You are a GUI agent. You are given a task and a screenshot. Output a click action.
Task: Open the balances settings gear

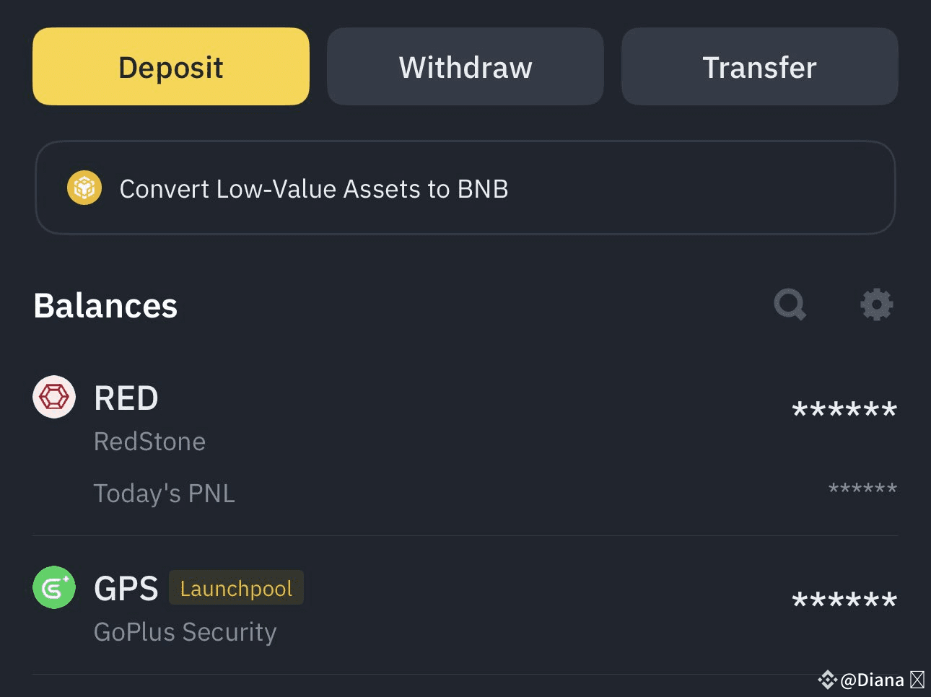point(878,304)
